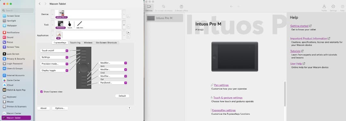
Task: Remove application with its minus button
Action: pos(129,37)
